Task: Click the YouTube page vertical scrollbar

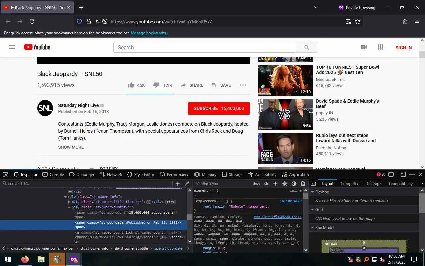Action: [x=422, y=55]
